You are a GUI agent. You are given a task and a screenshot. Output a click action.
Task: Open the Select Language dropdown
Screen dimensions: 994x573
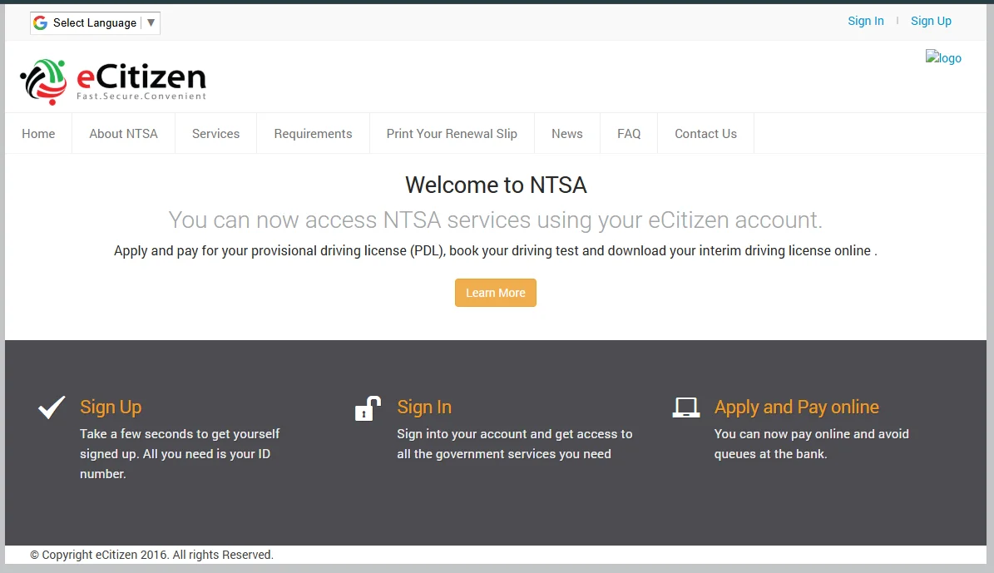[x=95, y=22]
